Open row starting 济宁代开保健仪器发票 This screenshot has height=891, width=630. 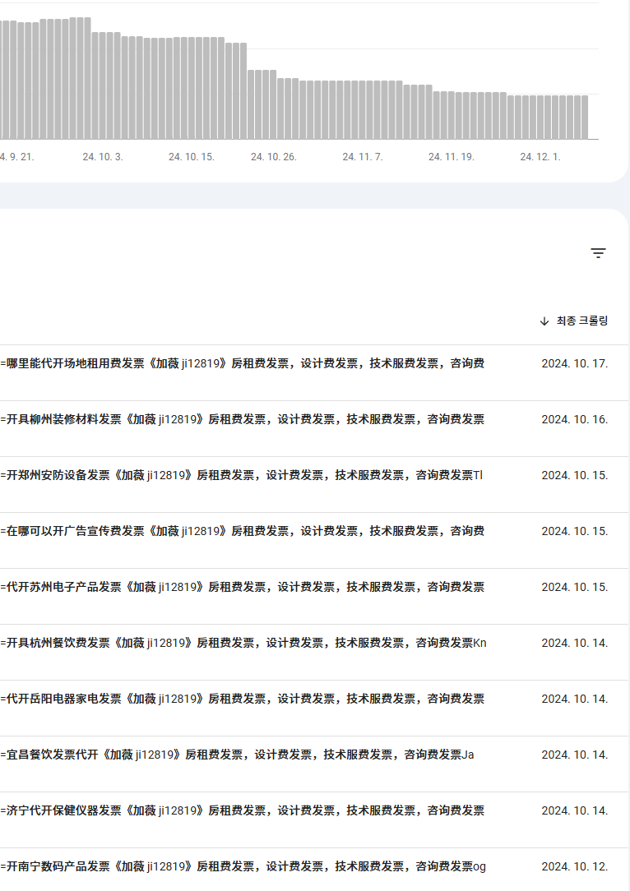pos(314,819)
